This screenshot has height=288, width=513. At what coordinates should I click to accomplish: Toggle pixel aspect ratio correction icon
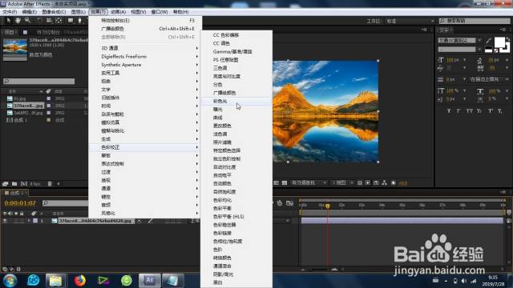pos(360,183)
